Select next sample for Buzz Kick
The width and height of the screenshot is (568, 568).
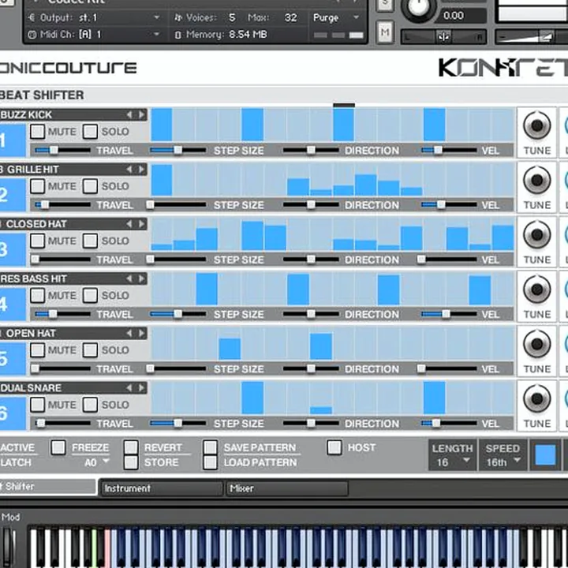tap(141, 115)
